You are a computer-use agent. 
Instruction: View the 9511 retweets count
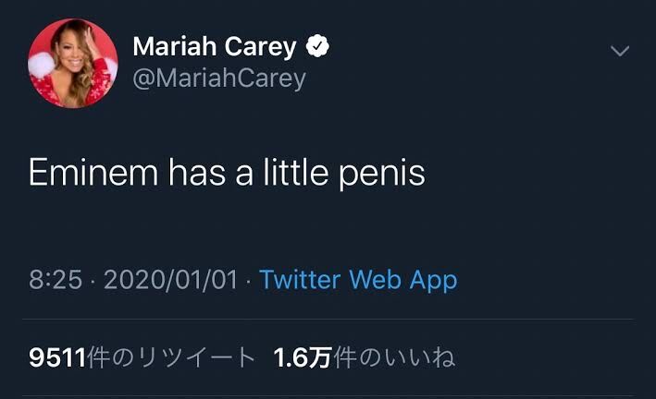click(57, 357)
